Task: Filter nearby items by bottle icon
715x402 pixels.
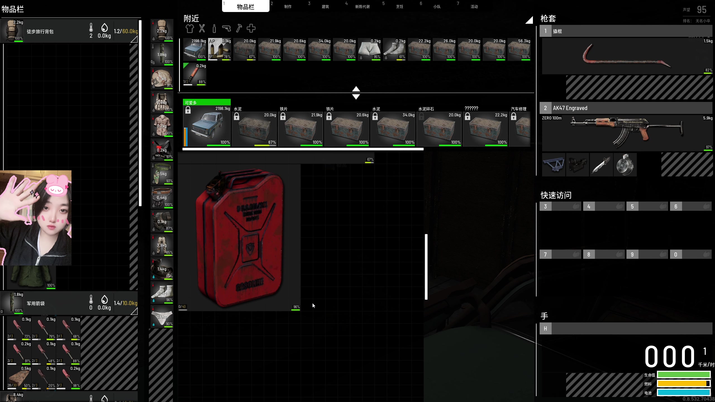Action: pyautogui.click(x=214, y=28)
